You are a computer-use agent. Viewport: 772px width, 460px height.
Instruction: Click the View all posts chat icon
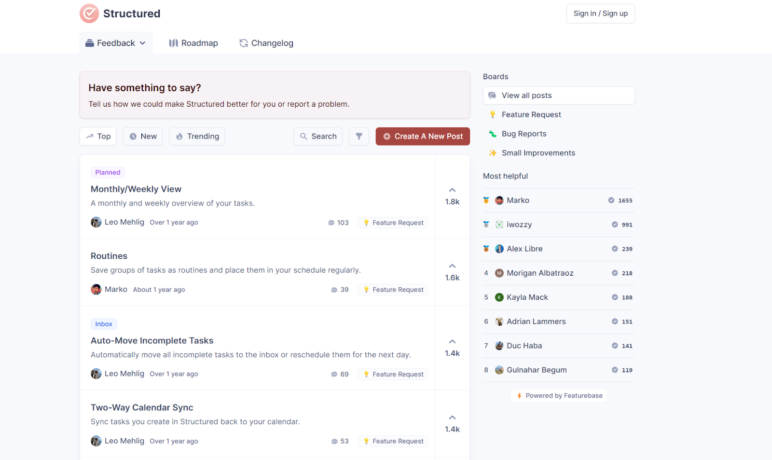[492, 96]
